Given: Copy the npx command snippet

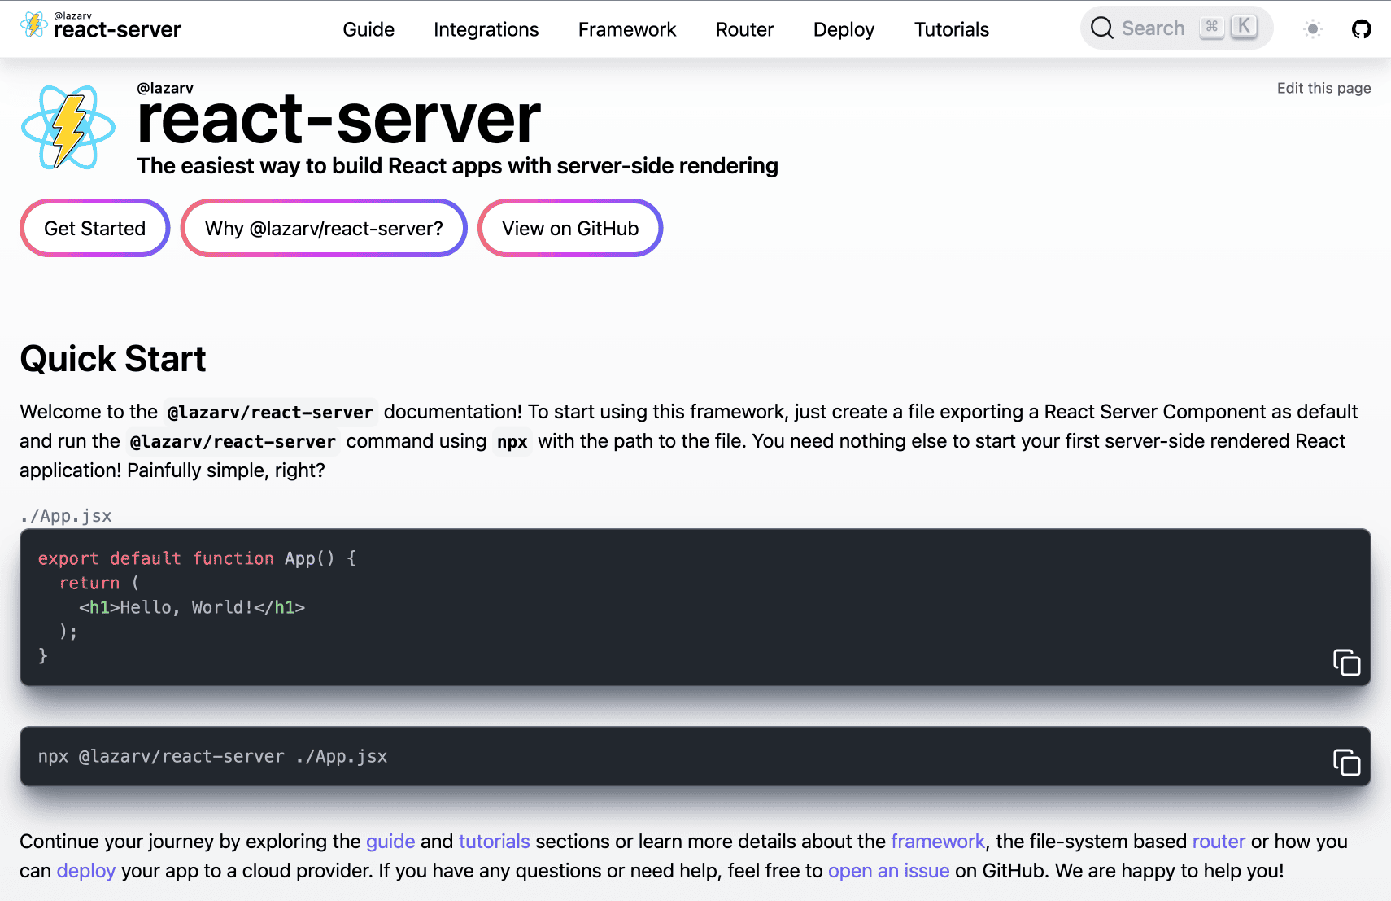Looking at the screenshot, I should pyautogui.click(x=1346, y=763).
